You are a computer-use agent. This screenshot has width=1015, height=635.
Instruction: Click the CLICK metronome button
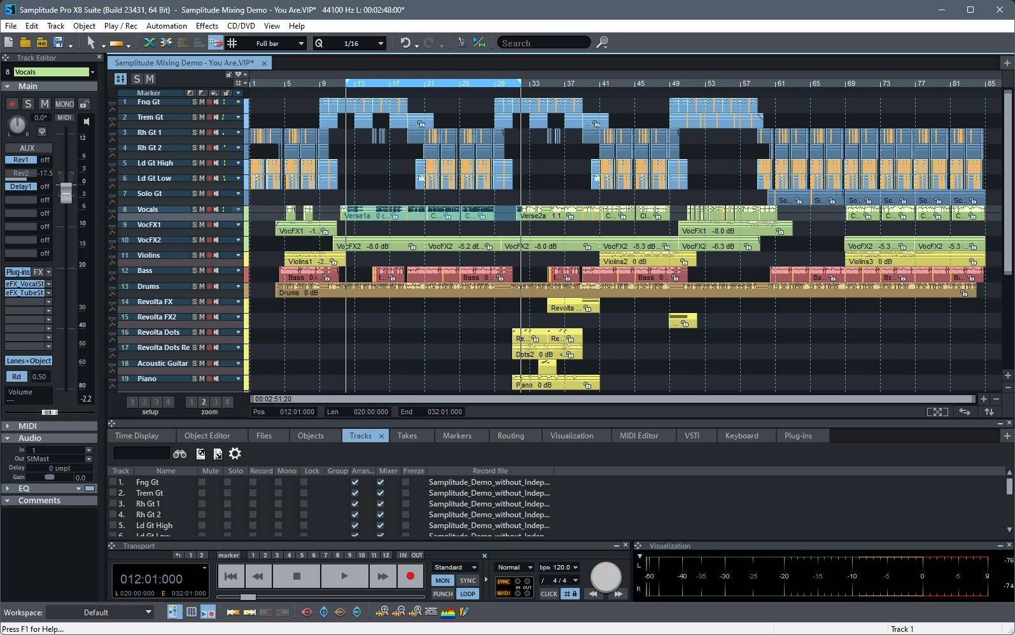(549, 594)
